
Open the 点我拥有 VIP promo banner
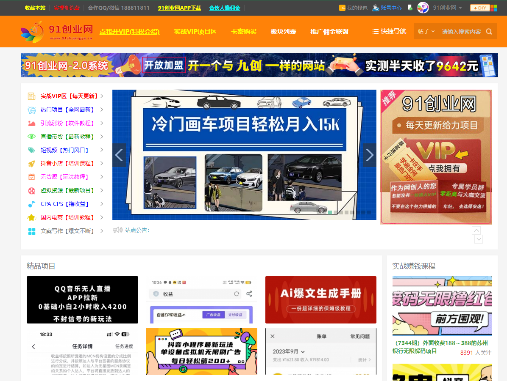(x=436, y=157)
